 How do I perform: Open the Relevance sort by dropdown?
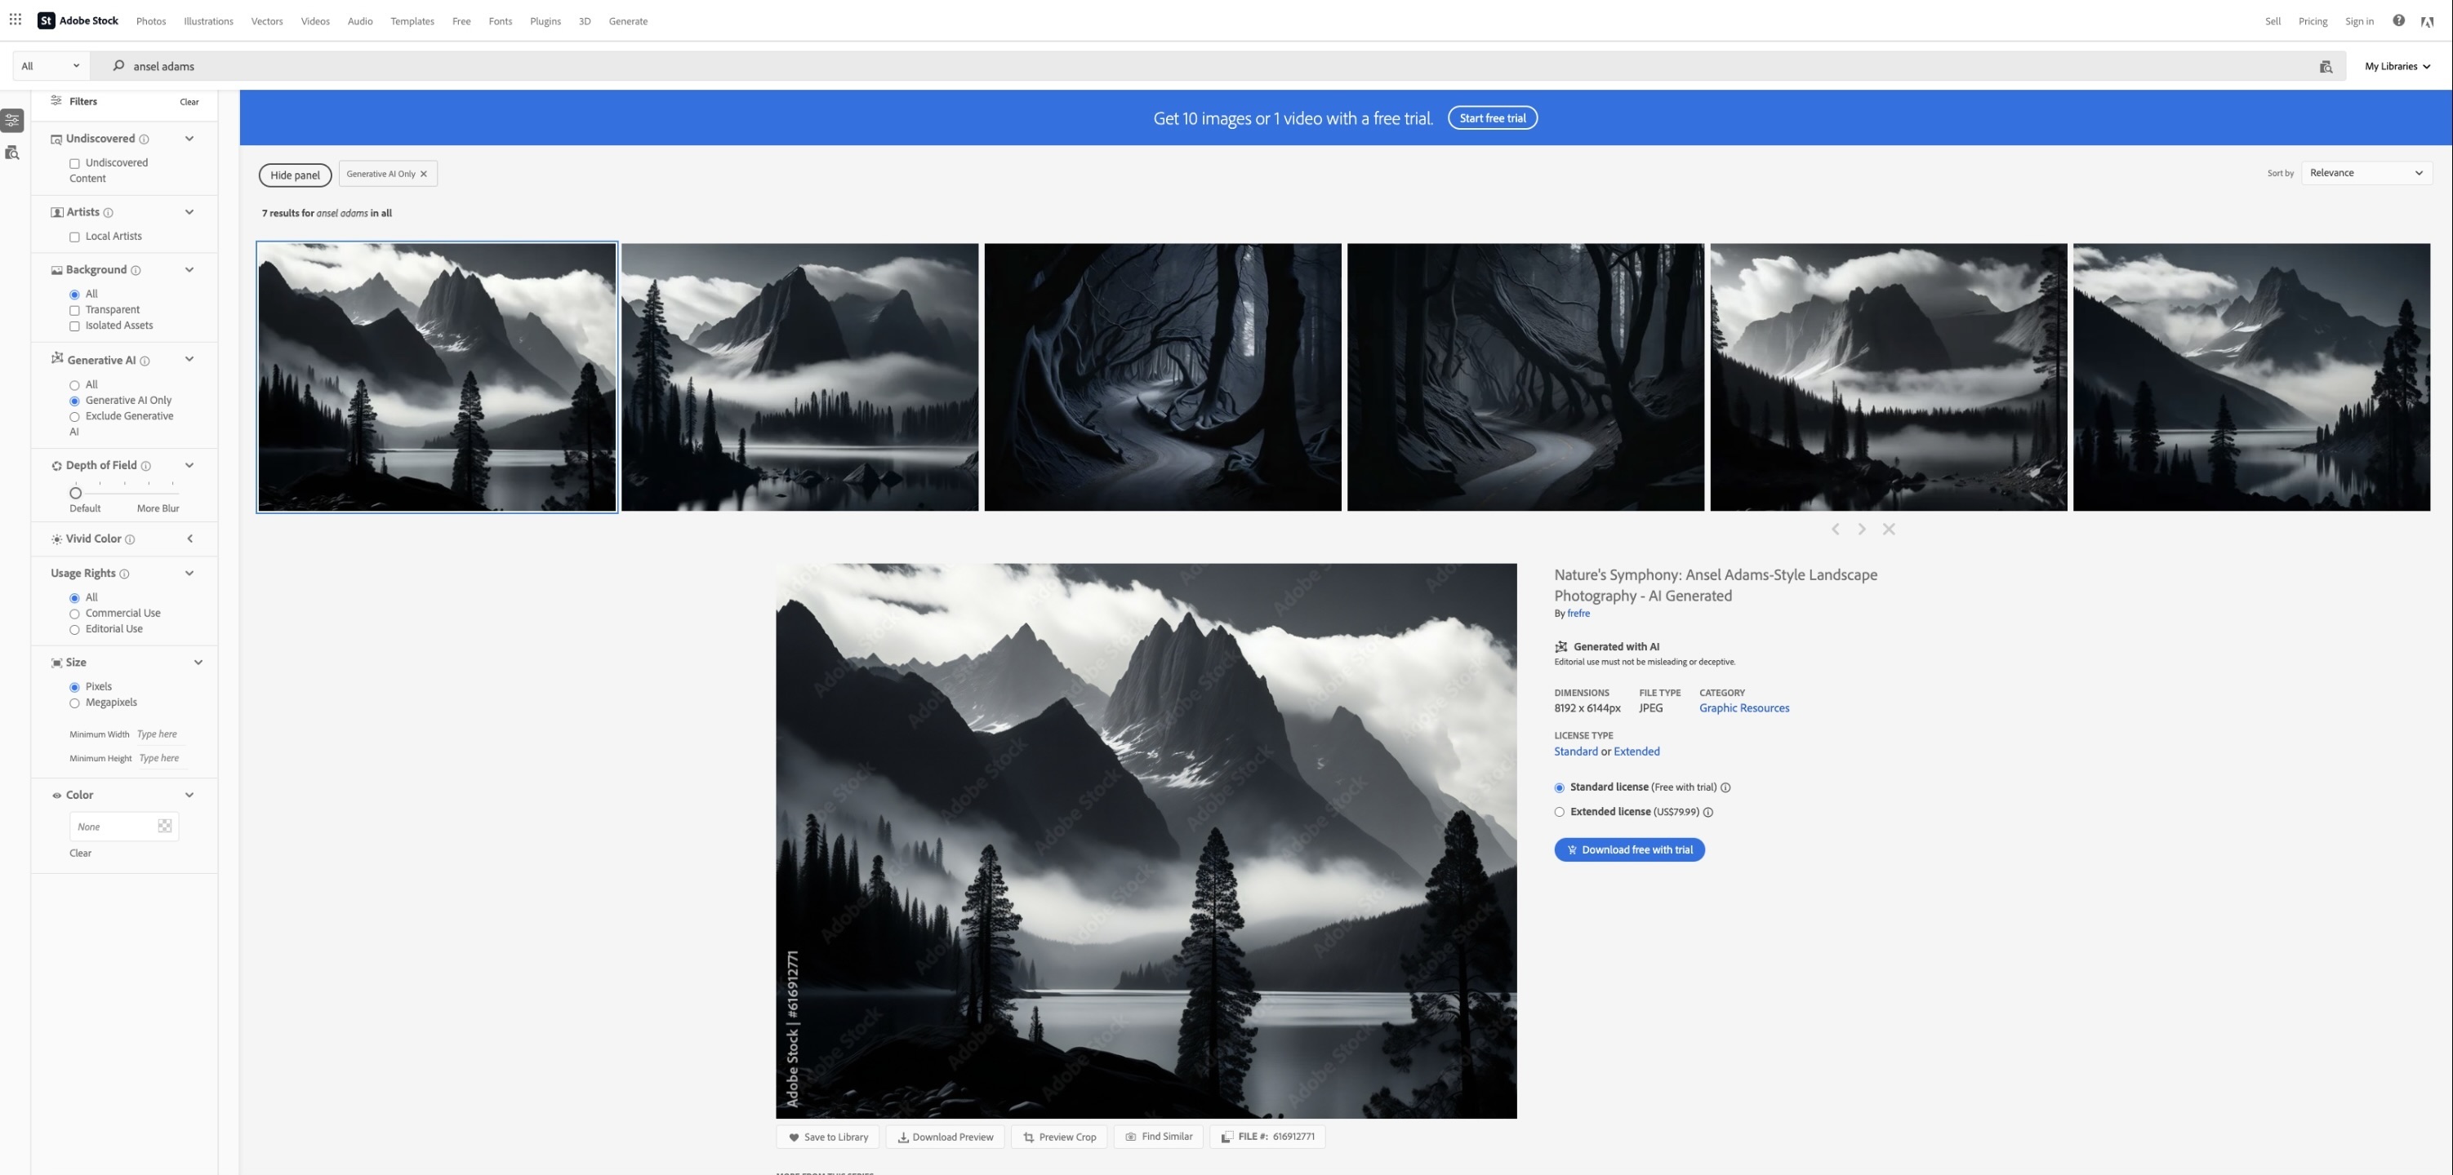pyautogui.click(x=2364, y=174)
